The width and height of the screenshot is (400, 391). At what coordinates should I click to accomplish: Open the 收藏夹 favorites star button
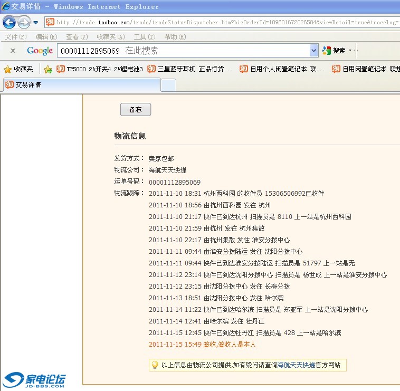point(18,69)
